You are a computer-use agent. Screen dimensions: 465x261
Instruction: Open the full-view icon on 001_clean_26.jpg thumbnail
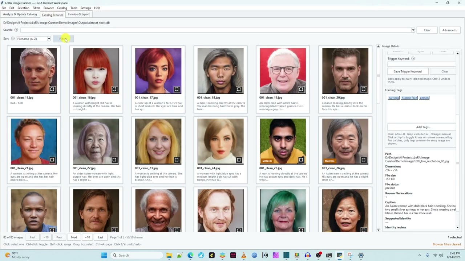point(363,160)
